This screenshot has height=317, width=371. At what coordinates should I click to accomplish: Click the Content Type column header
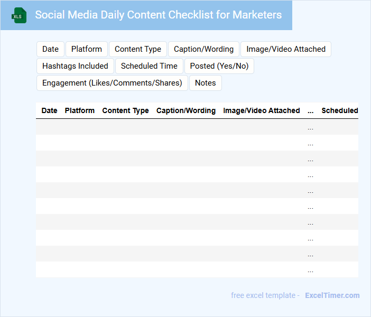(x=126, y=111)
